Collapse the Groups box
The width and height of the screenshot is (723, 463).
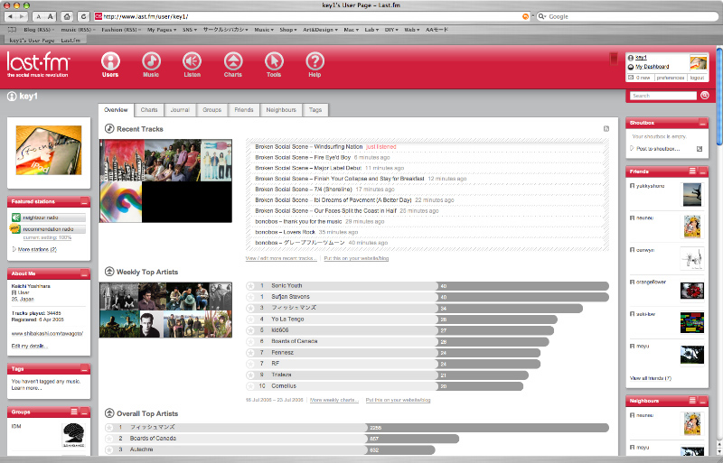pyautogui.click(x=84, y=412)
